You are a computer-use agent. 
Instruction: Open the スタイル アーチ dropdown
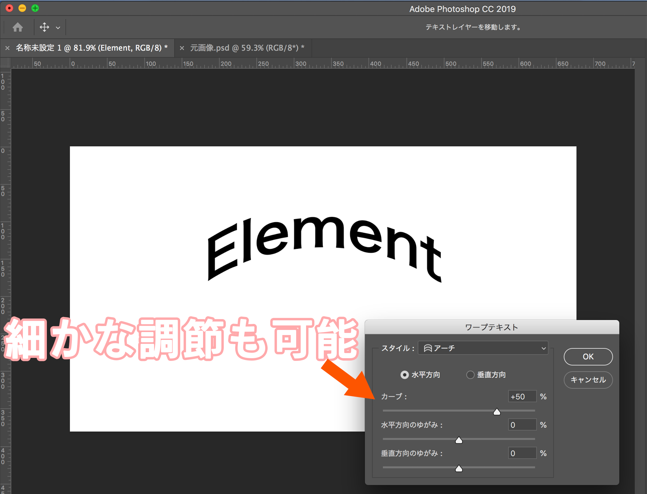483,348
